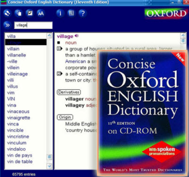Screen dimensions: 189x177
Task: Click sense 1 arrow marker
Action: (60, 49)
